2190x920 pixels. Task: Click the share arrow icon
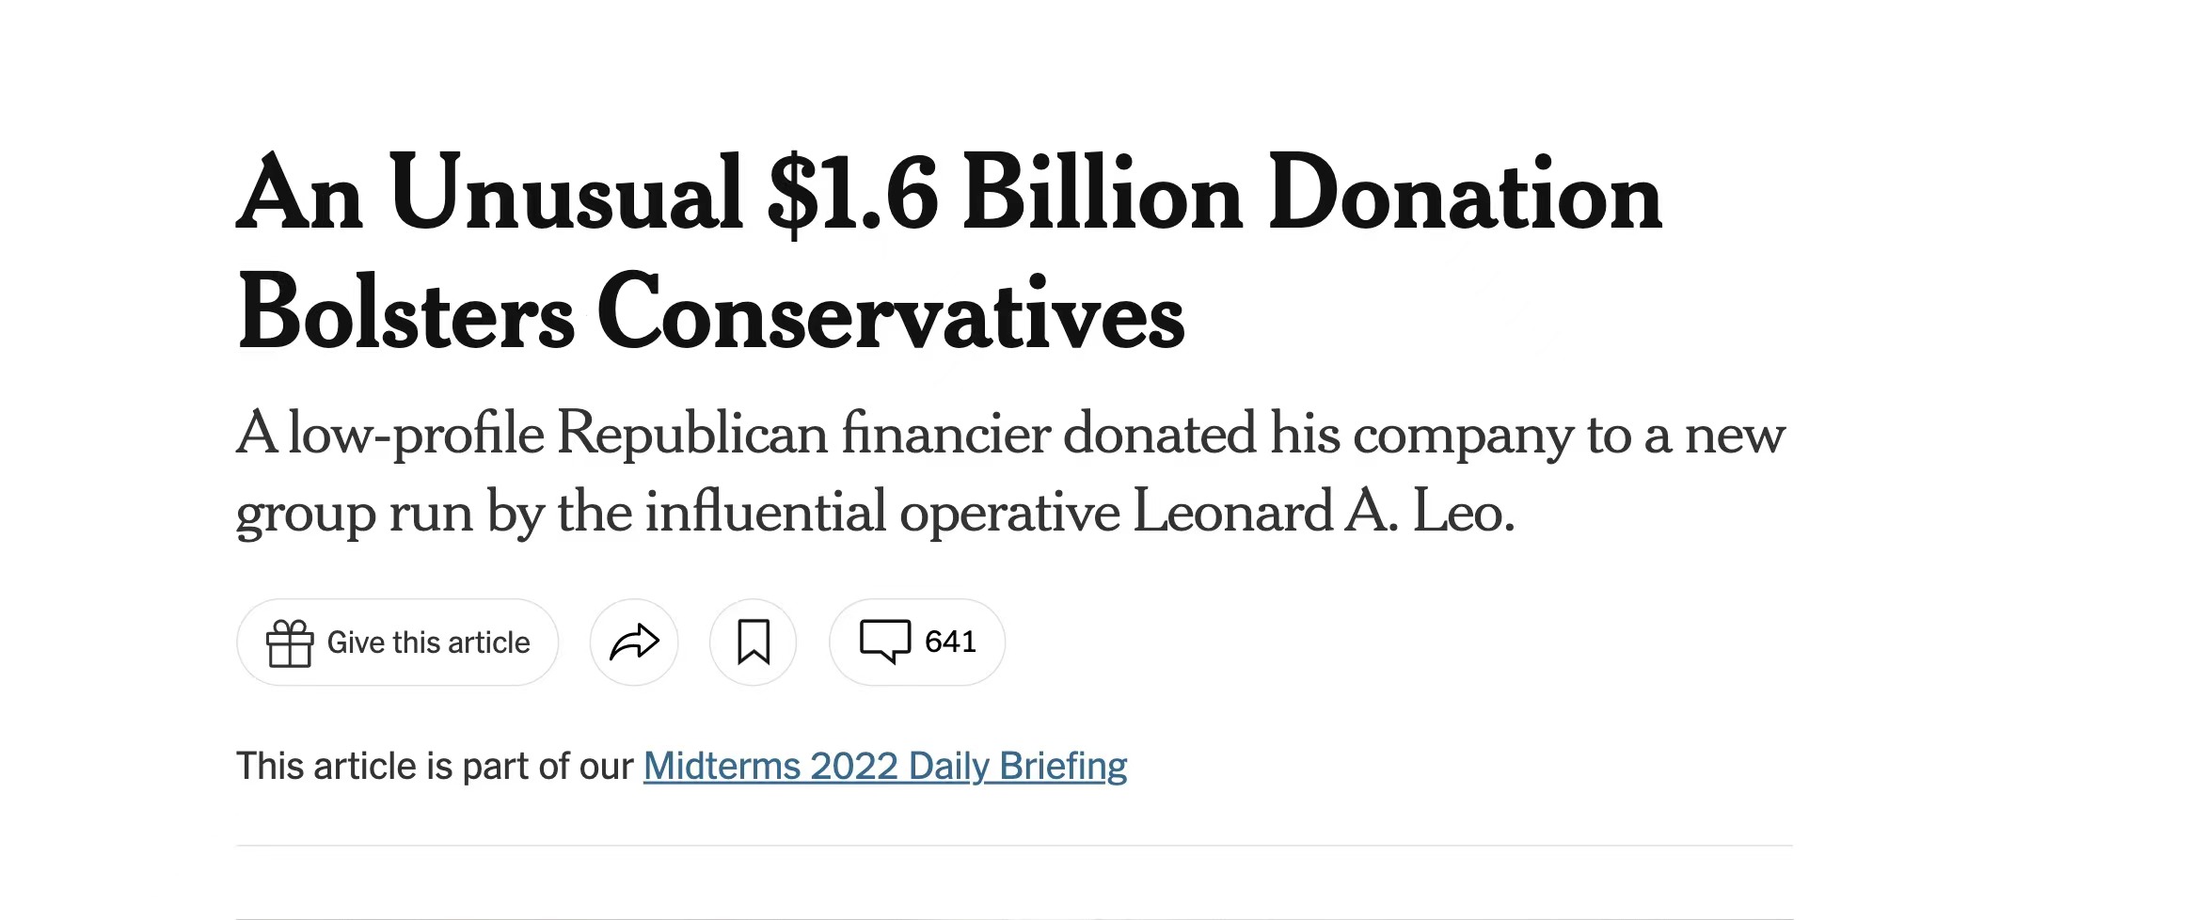[x=634, y=642]
